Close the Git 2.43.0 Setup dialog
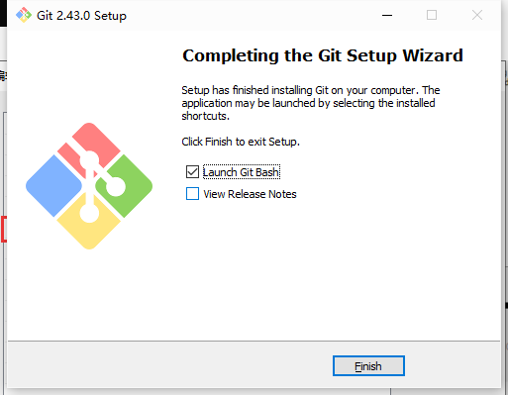The width and height of the screenshot is (508, 395). click(x=477, y=15)
